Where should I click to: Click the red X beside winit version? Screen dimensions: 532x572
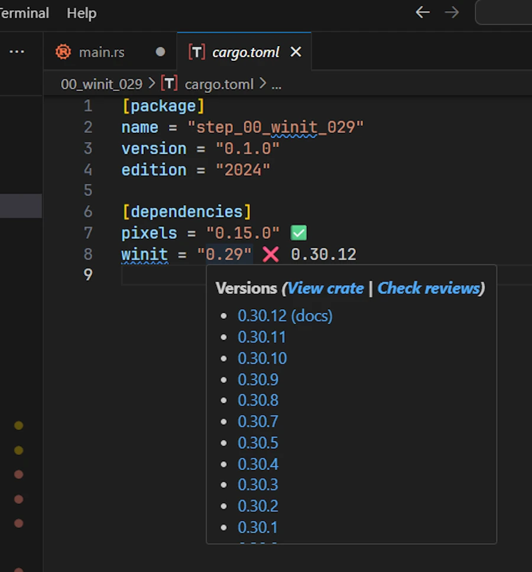click(x=271, y=254)
